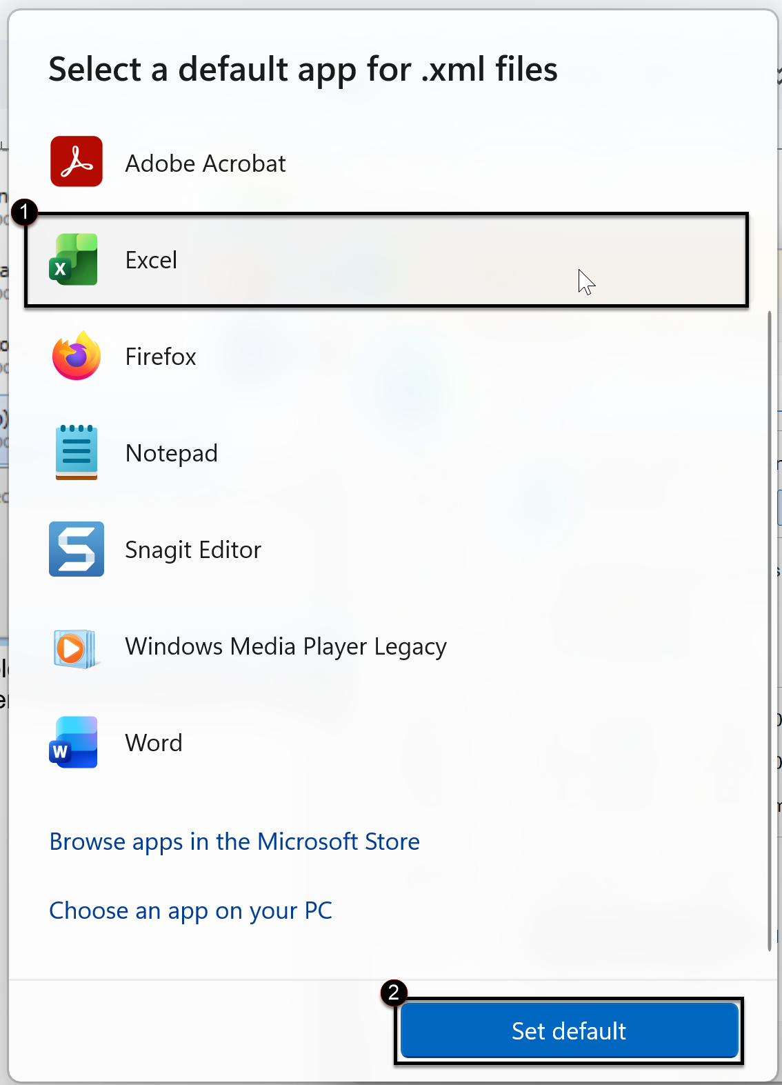Click the blue Word app icon
This screenshot has width=782, height=1085.
pos(74,743)
